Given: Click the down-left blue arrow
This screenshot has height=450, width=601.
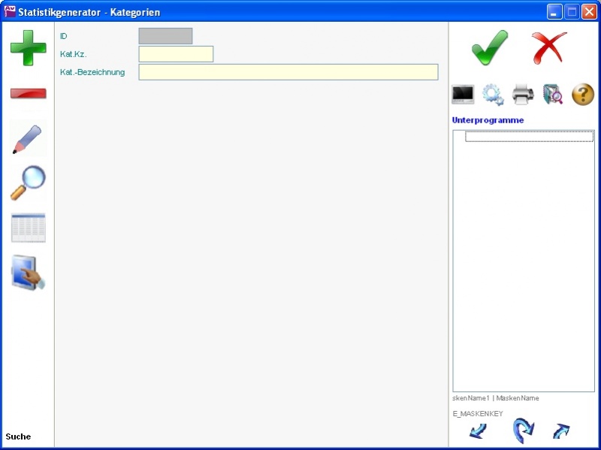Looking at the screenshot, I should click(x=478, y=431).
